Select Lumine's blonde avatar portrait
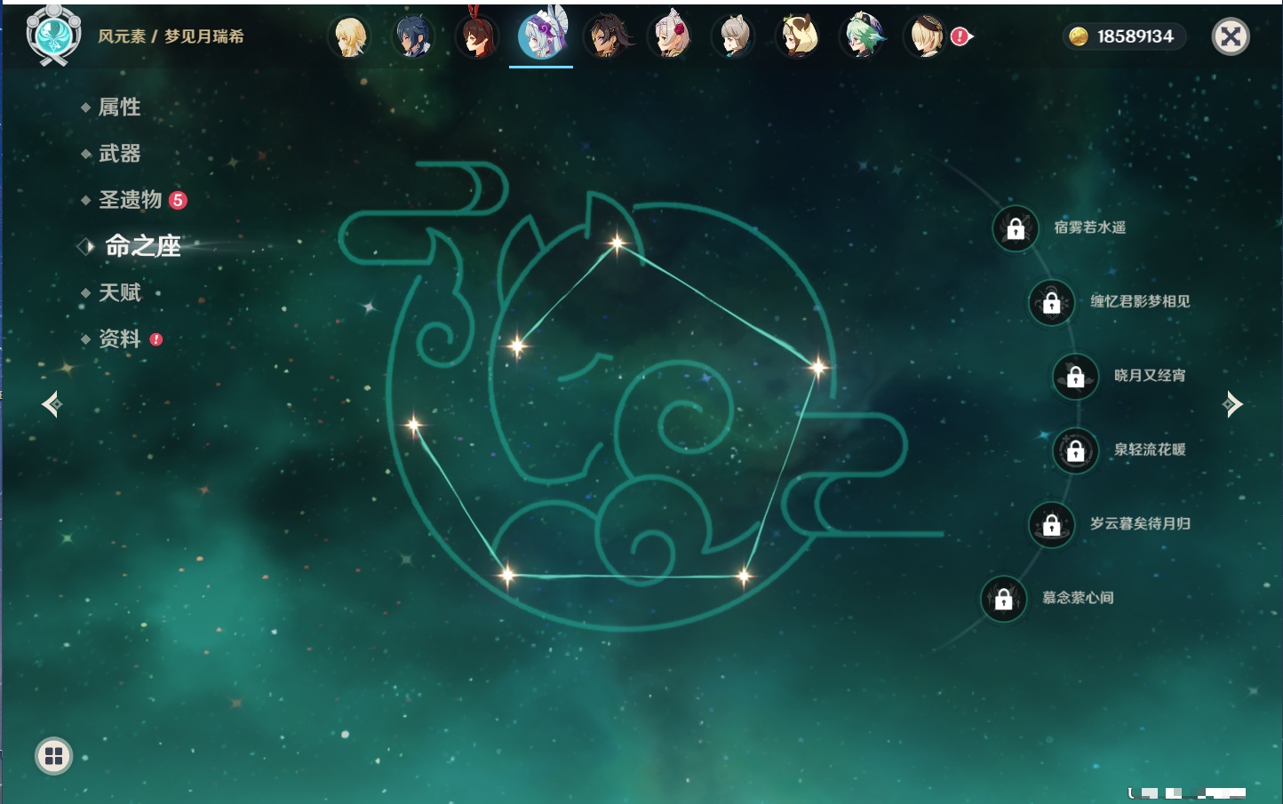 click(x=349, y=37)
